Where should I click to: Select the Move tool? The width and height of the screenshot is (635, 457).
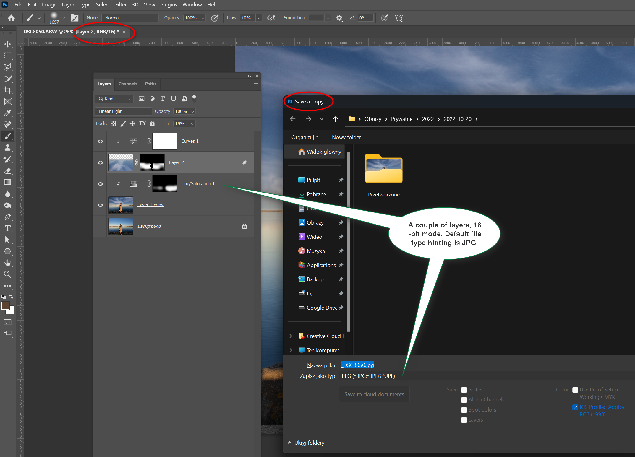coord(8,44)
